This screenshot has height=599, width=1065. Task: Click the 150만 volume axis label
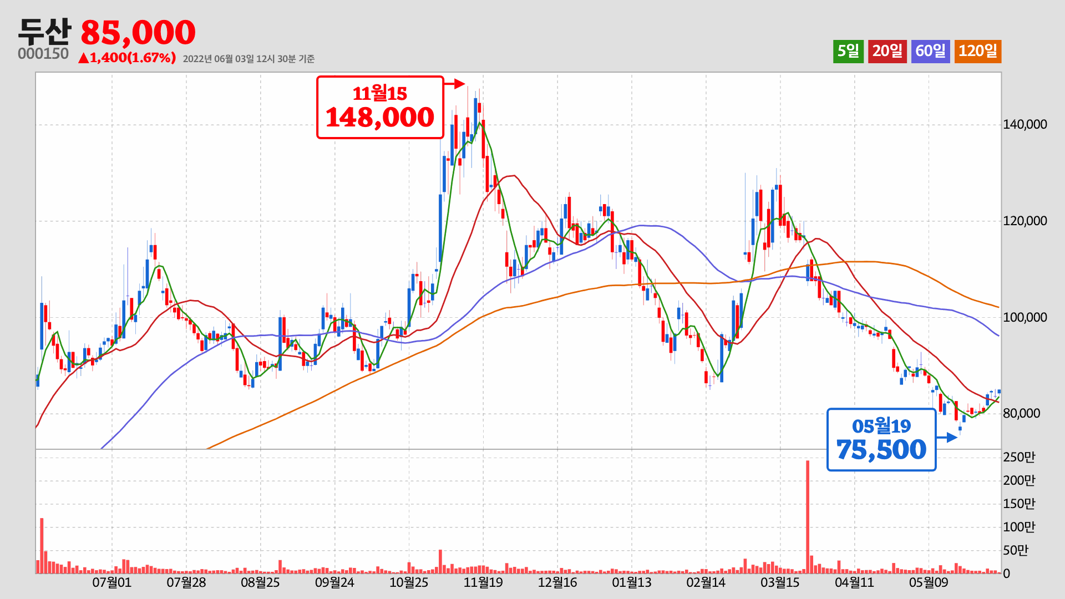1019,504
